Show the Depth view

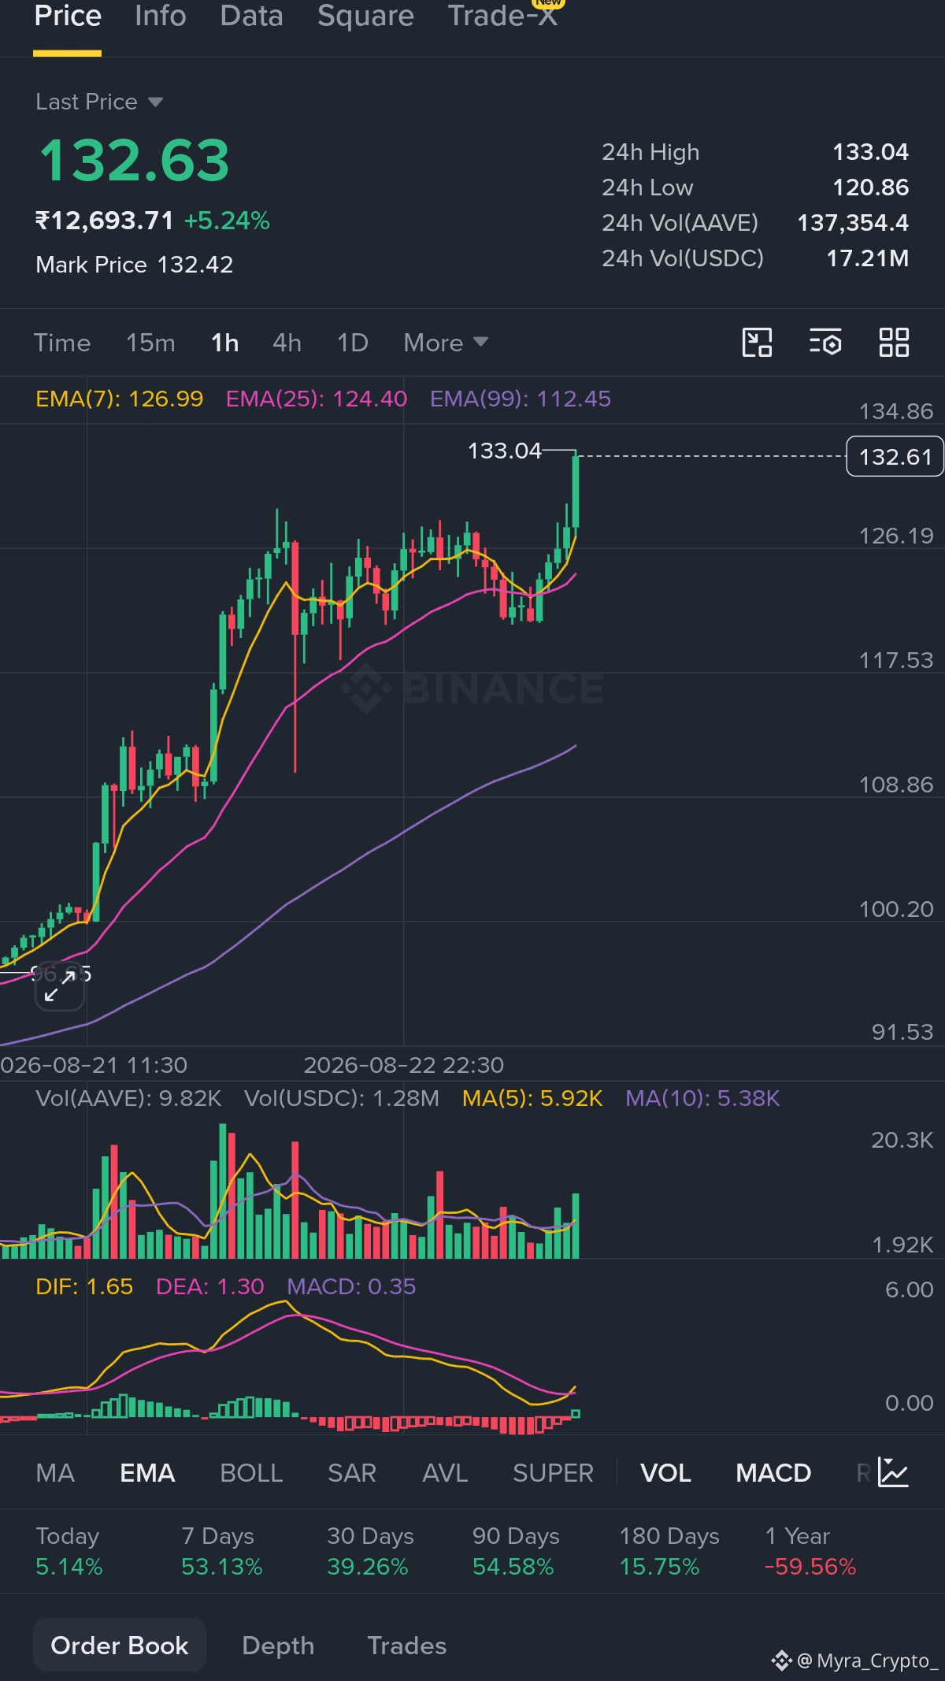278,1646
